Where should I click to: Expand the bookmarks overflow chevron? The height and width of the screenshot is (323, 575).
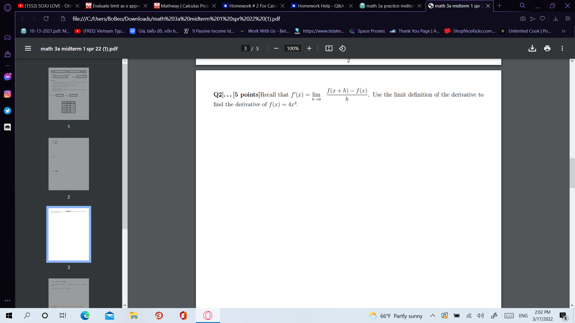pos(563,31)
